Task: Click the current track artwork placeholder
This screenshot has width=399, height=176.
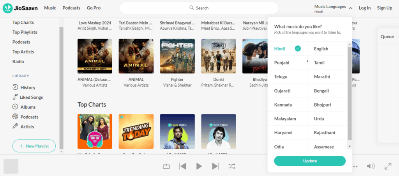Action: click(x=11, y=166)
